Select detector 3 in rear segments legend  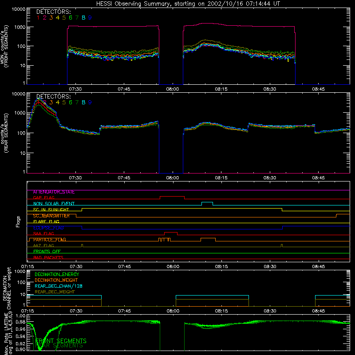pos(51,103)
